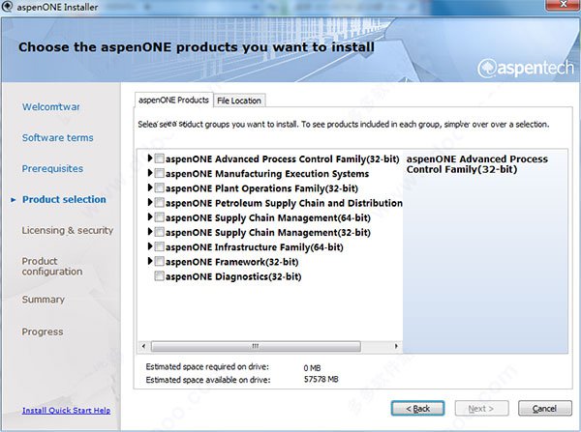Select aspenONE Petroleum Supply Chain and Distribution label
581x432 pixels.
(284, 203)
